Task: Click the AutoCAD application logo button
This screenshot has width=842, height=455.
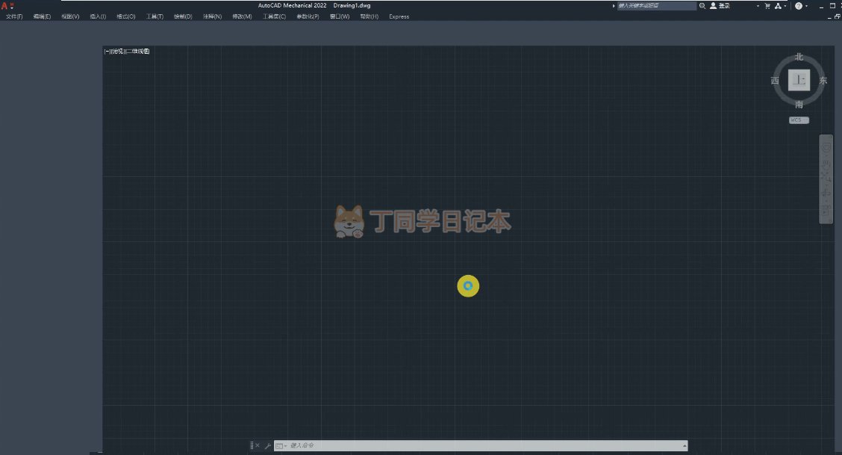Action: click(x=5, y=5)
